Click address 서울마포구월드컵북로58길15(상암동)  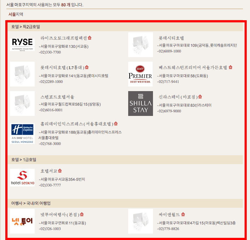[70, 104]
